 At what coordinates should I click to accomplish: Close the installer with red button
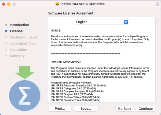click(x=3, y=4)
